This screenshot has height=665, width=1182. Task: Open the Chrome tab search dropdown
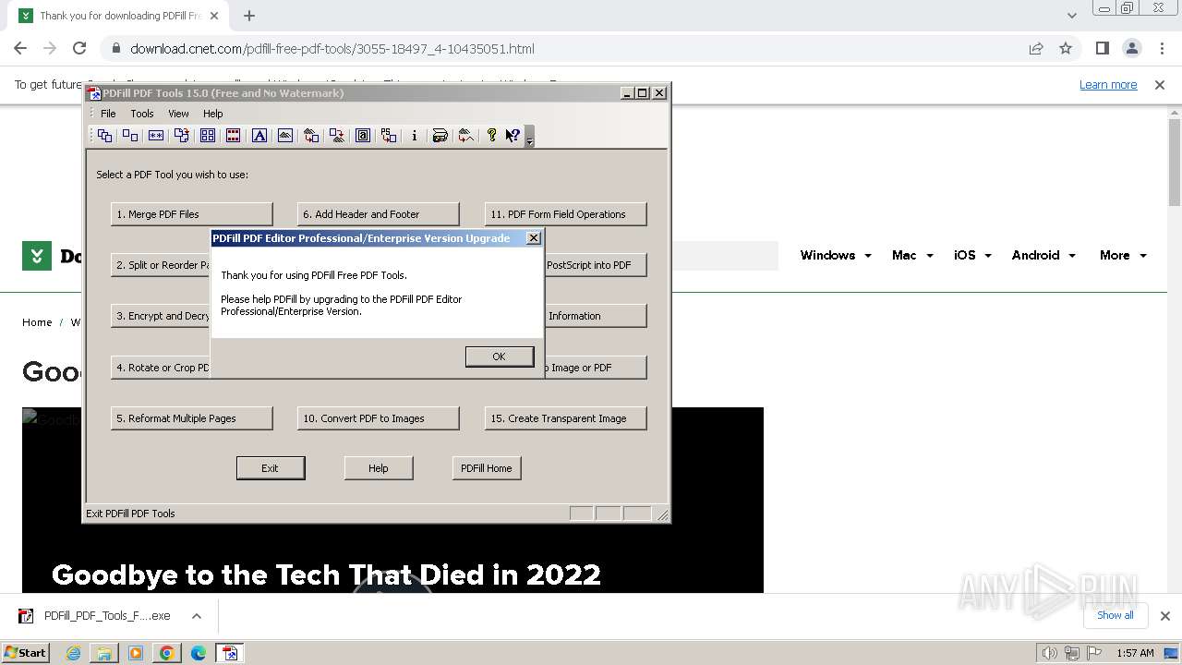coord(1072,16)
